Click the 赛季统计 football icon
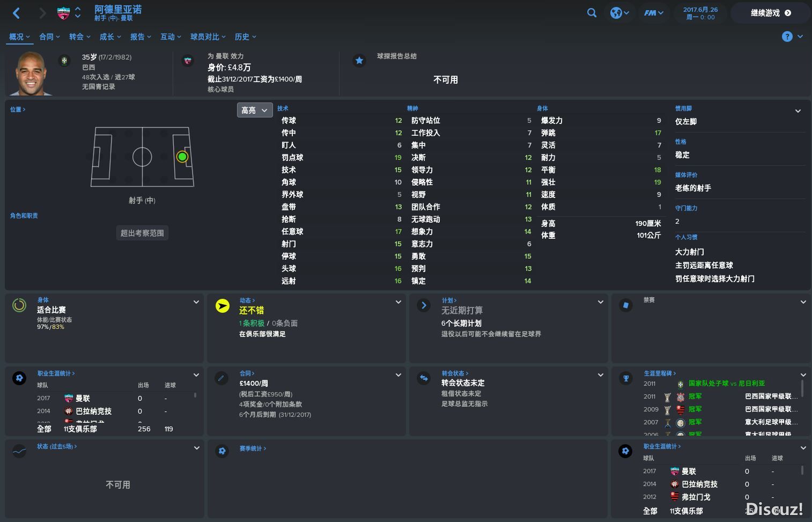 [x=222, y=451]
